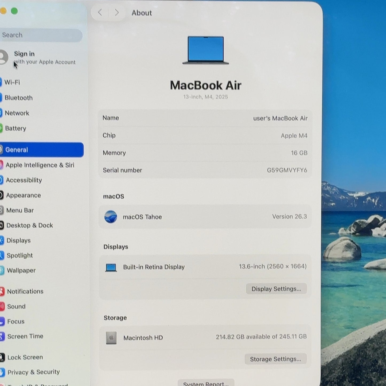Open Wi-Fi settings in the sidebar
The height and width of the screenshot is (386, 386).
pyautogui.click(x=12, y=82)
